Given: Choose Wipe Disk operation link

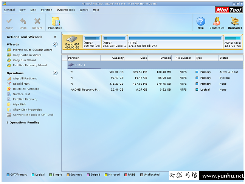Looking at the screenshot, I should (x=19, y=104).
